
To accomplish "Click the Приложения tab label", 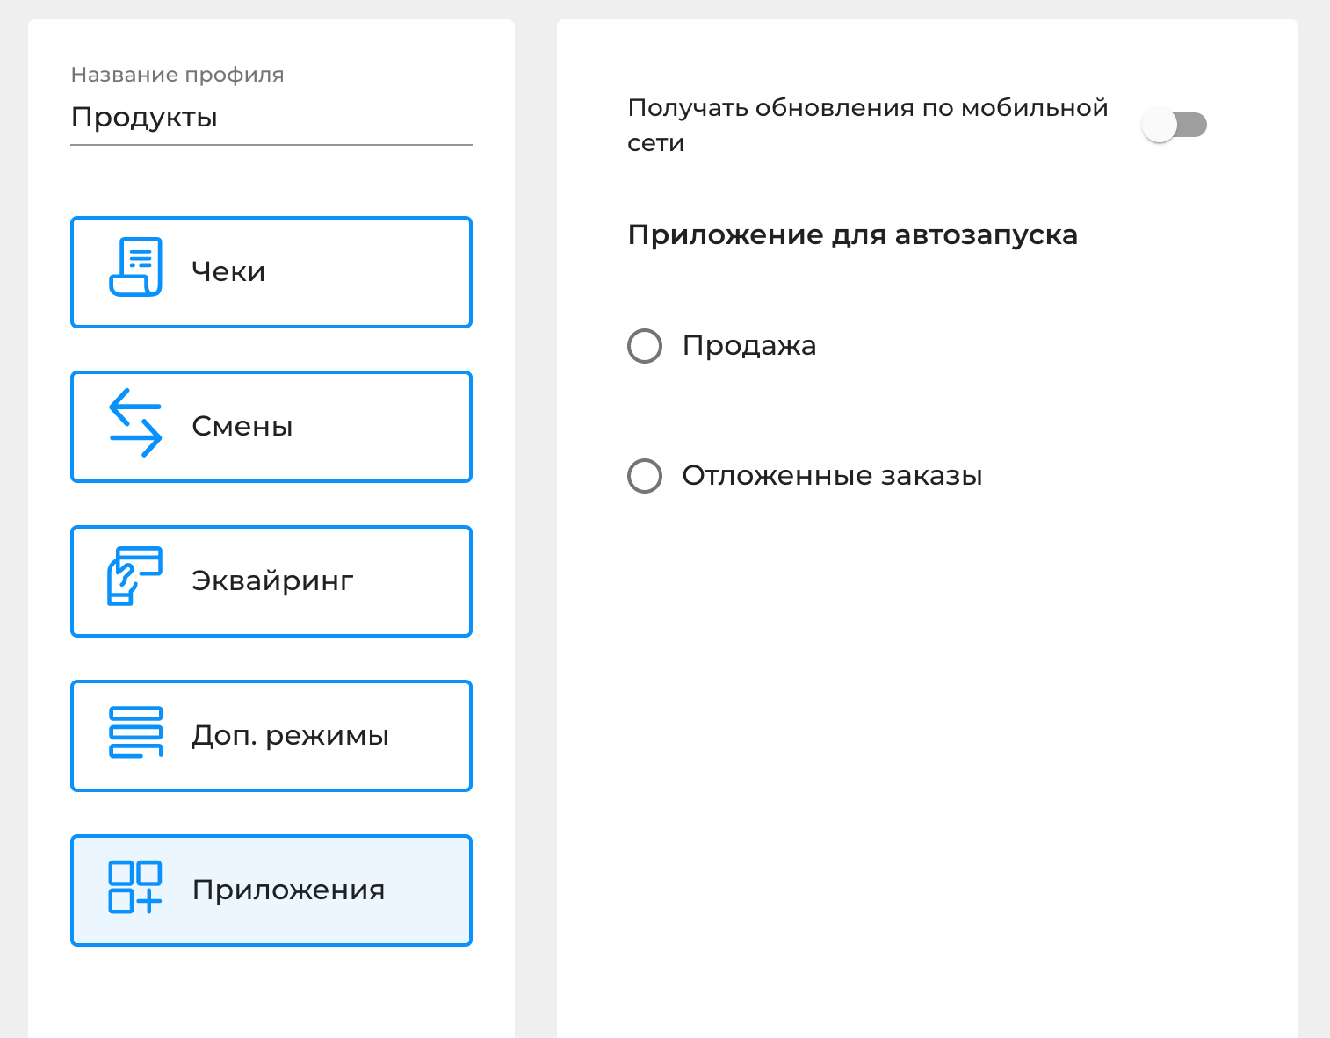I will [x=288, y=890].
